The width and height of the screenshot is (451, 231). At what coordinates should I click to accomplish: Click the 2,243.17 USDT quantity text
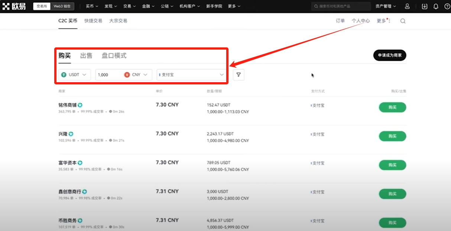(220, 134)
